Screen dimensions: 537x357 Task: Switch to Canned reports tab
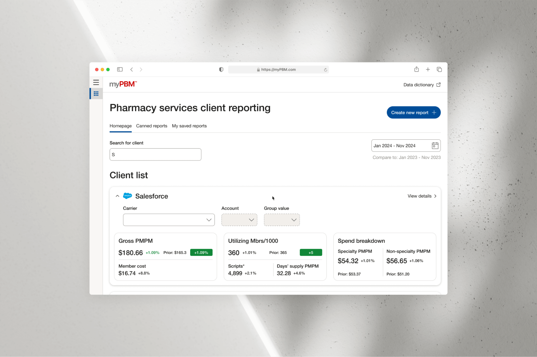pos(151,126)
